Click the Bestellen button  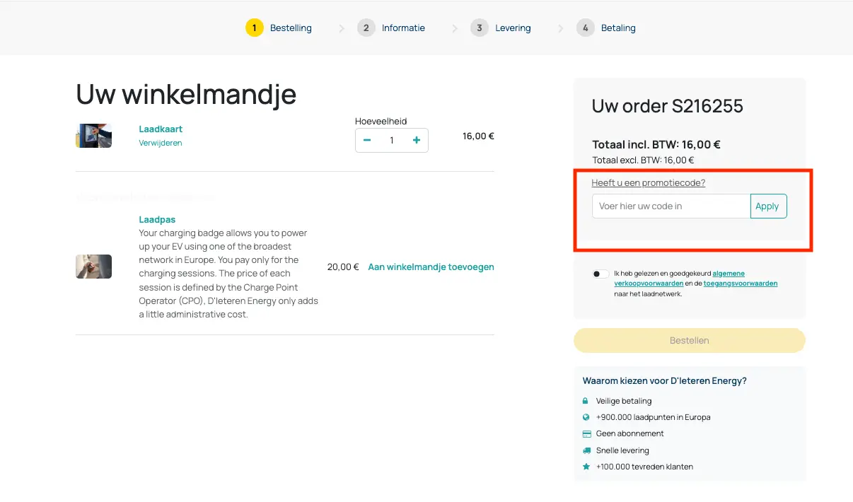[689, 340]
